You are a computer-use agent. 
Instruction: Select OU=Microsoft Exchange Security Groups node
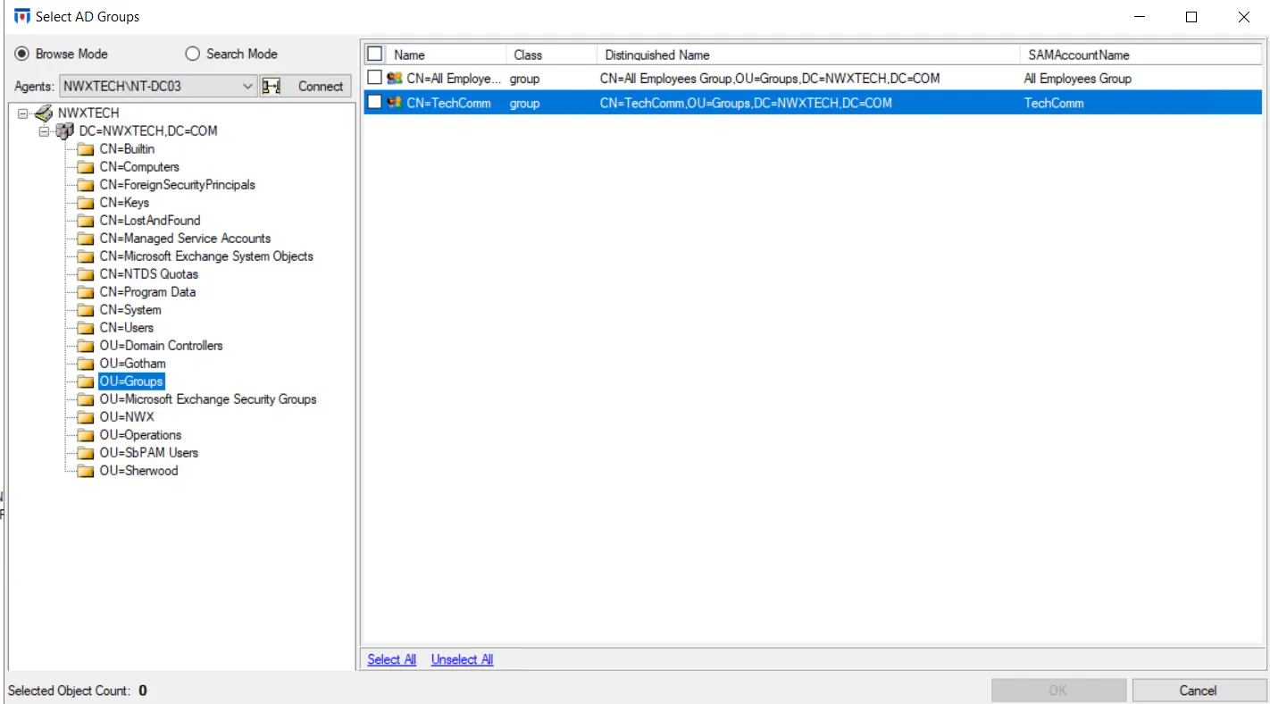tap(208, 399)
